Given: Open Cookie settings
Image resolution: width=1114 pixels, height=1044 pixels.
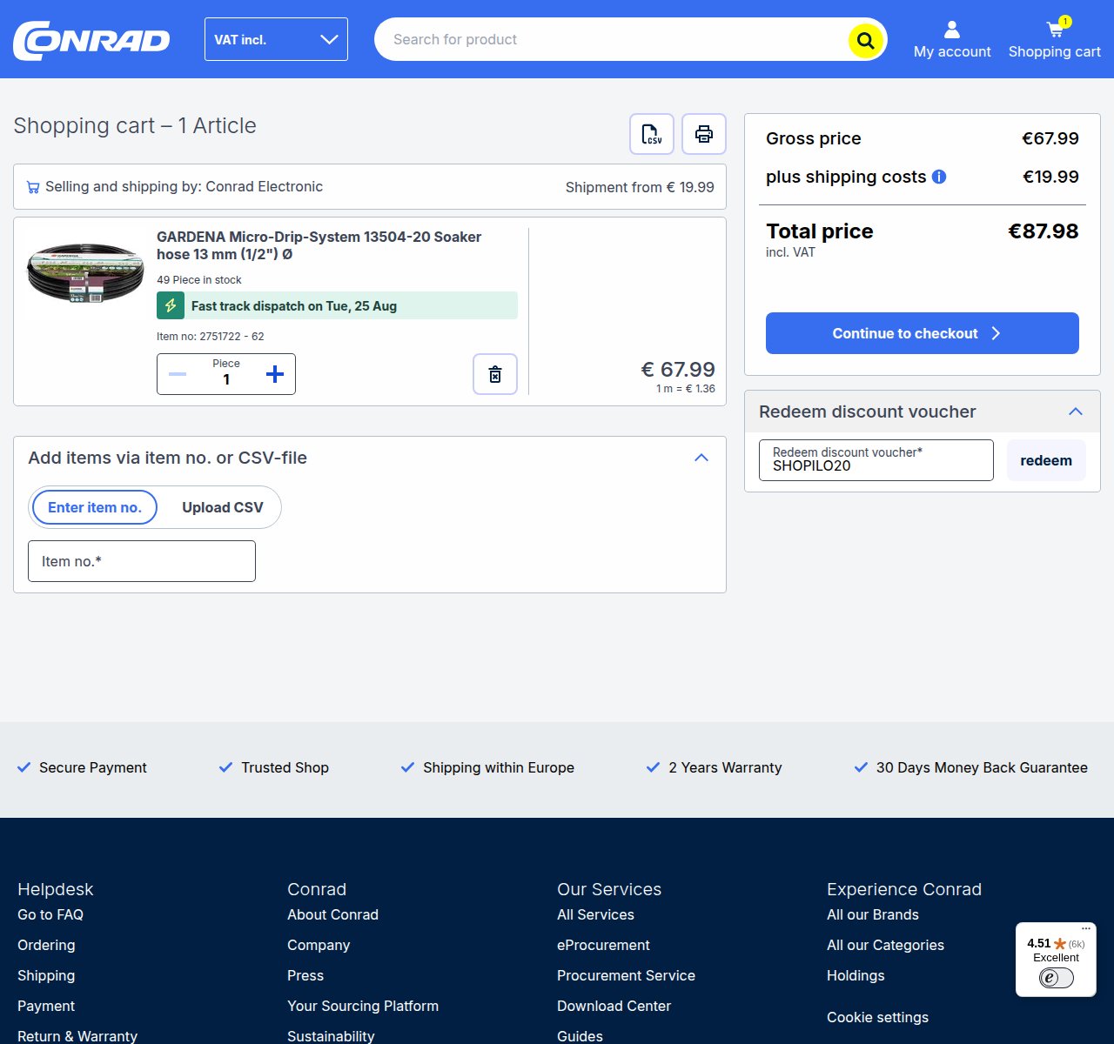Looking at the screenshot, I should click(877, 1017).
